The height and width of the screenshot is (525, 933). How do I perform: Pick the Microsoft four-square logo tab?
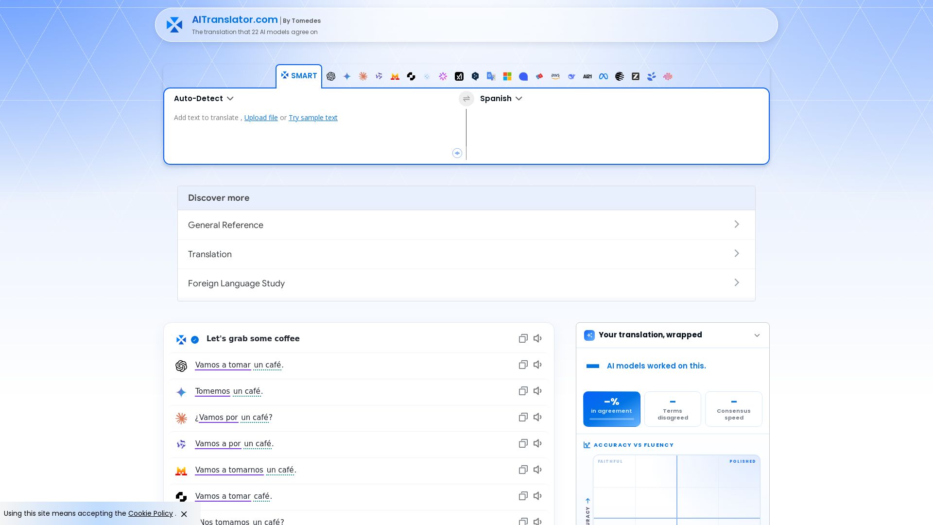tap(507, 76)
